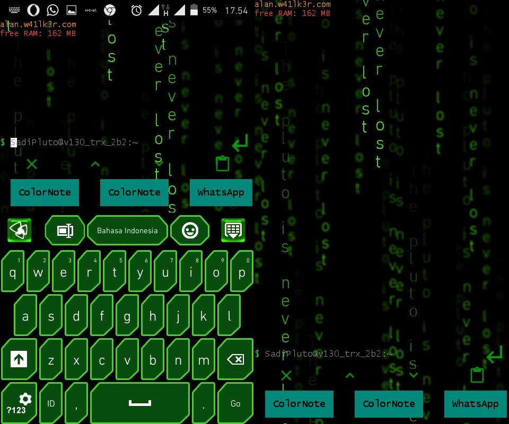Focus the left SadiPluto@v130_trx_2b2 prompt field
The height and width of the screenshot is (424, 509).
[x=75, y=142]
